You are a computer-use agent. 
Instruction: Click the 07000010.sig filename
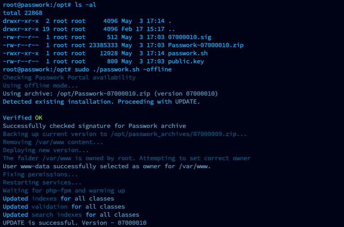pos(190,37)
